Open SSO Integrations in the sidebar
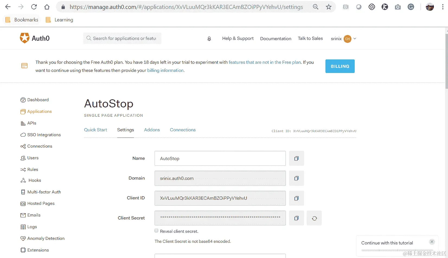This screenshot has height=258, width=448. (x=41, y=135)
